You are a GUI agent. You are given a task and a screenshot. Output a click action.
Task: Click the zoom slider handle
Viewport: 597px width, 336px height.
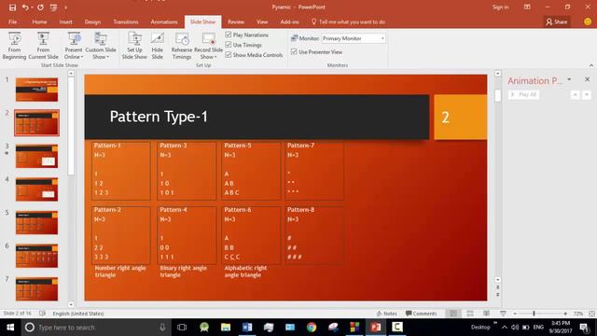point(534,314)
